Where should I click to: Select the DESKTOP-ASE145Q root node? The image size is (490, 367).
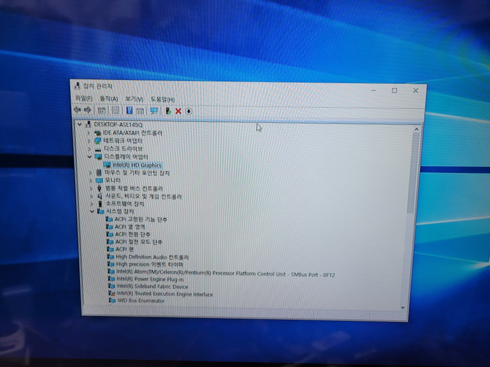point(118,125)
